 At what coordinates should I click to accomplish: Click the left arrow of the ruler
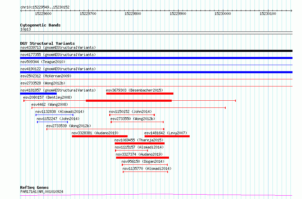pos(21,11)
